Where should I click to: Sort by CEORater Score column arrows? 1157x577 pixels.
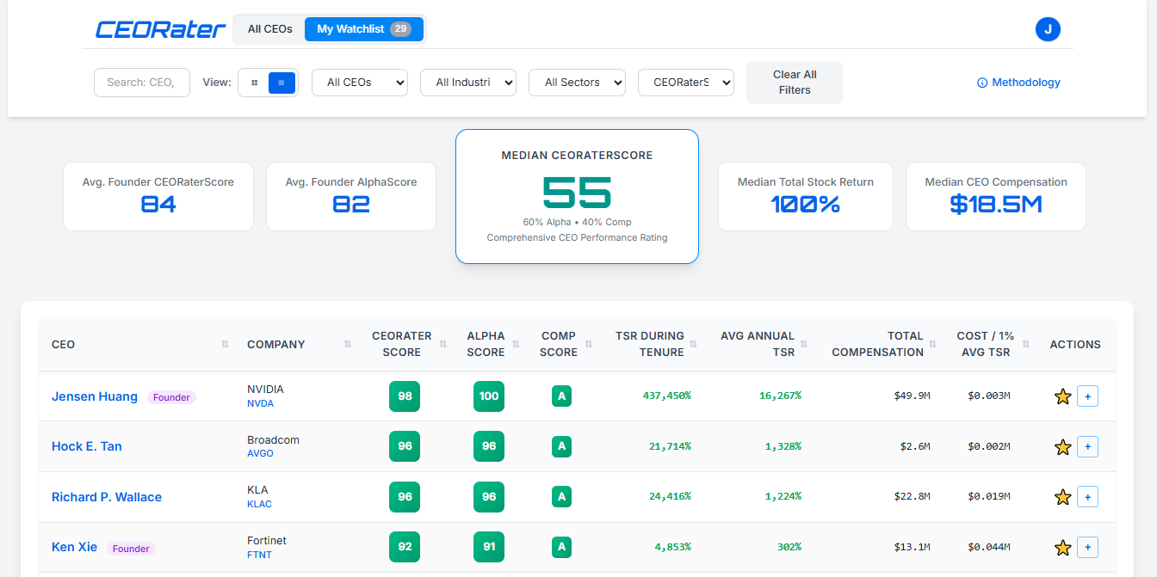pos(443,344)
